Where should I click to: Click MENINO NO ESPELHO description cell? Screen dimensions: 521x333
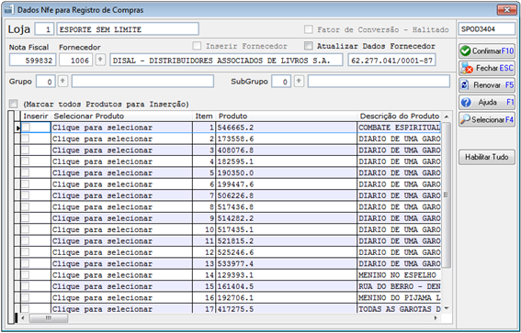400,275
